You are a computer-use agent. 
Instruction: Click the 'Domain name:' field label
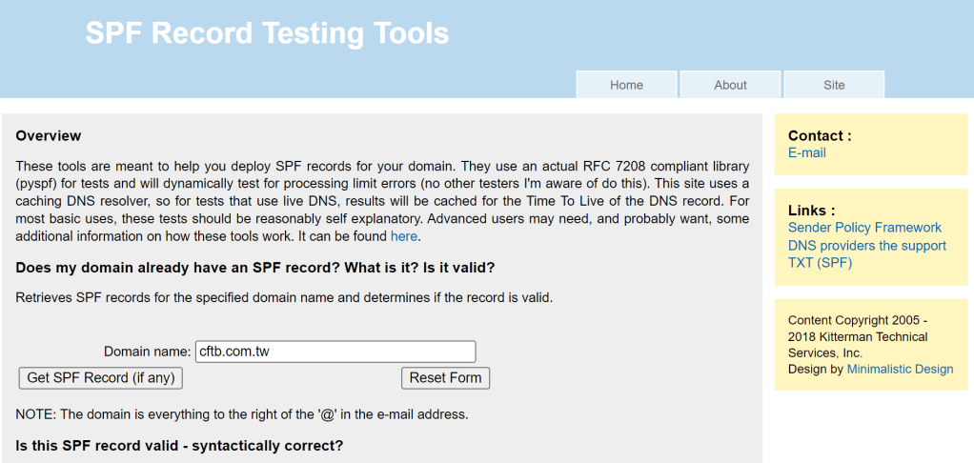[147, 352]
